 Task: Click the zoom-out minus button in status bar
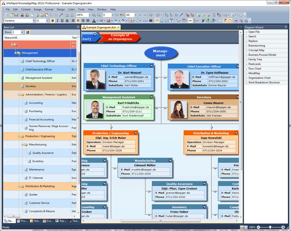coord(258,227)
